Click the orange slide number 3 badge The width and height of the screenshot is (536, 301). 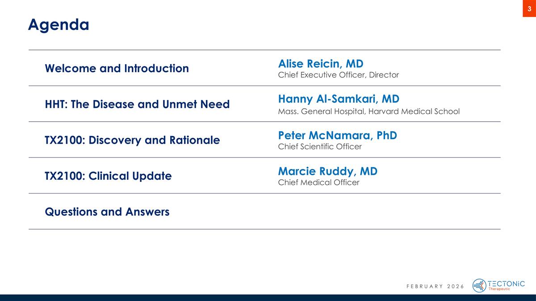(x=529, y=8)
